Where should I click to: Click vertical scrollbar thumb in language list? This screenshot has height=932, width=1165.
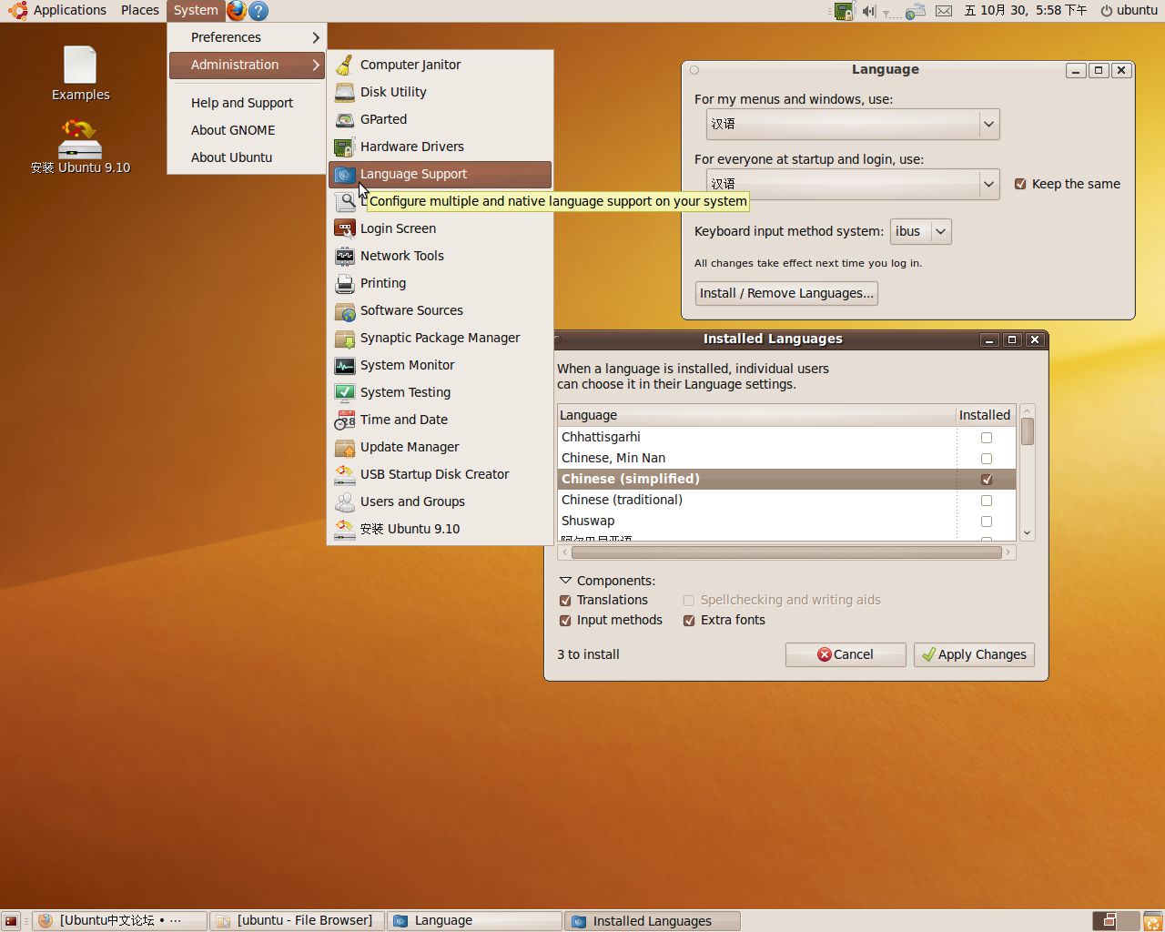[x=1028, y=431]
